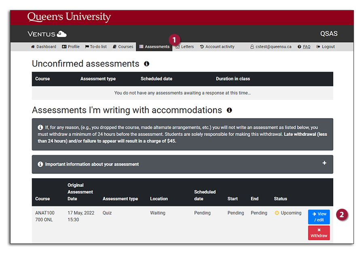The width and height of the screenshot is (364, 254).
Task: Expand the plus sign on Important information
Action: tap(324, 163)
